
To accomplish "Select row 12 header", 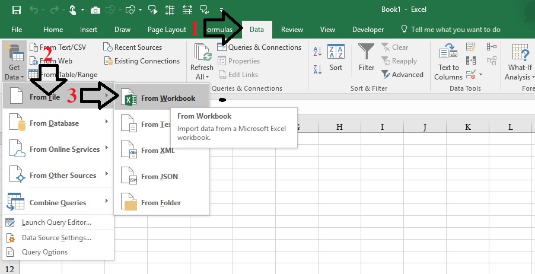I will click(x=9, y=269).
